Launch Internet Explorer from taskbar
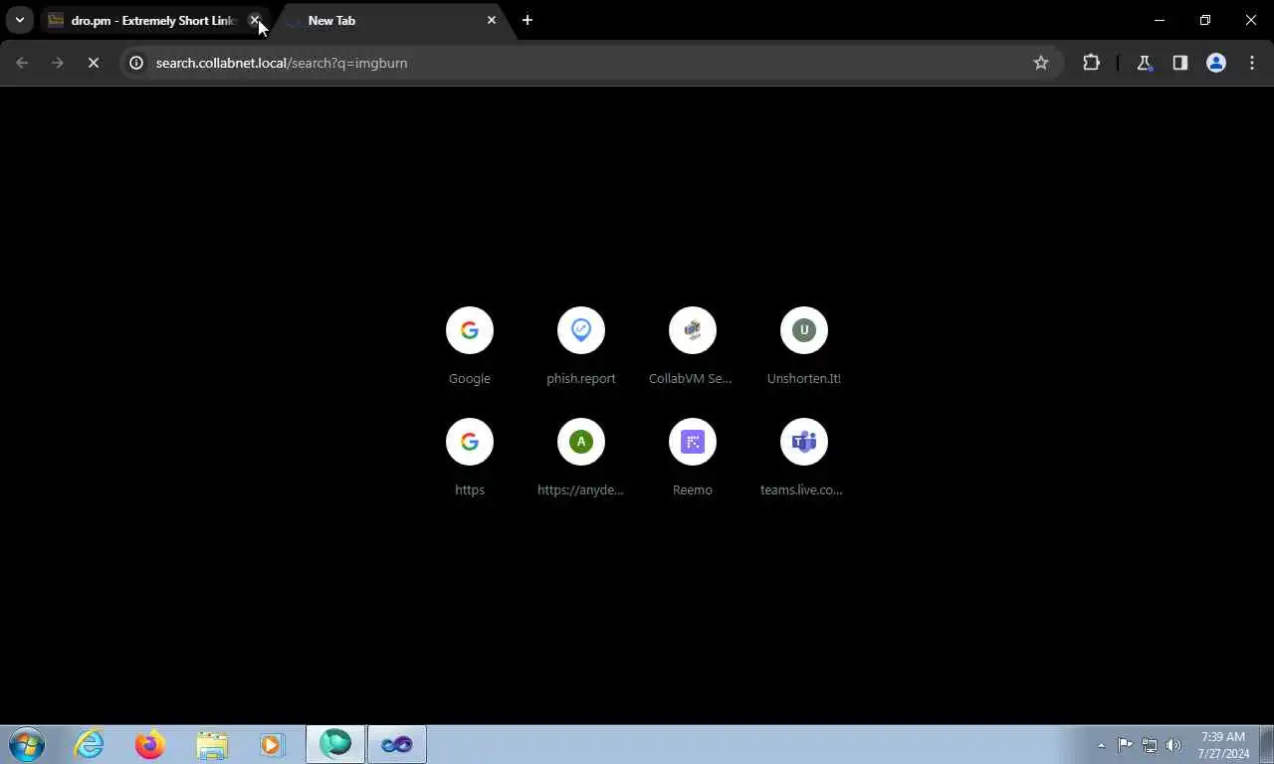 coord(90,744)
